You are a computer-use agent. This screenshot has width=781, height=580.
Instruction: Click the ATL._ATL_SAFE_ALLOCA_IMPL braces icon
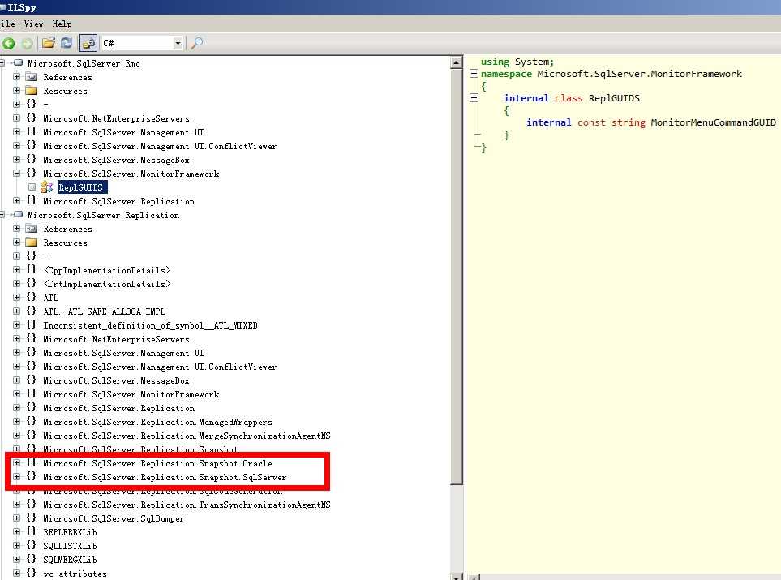click(x=32, y=311)
